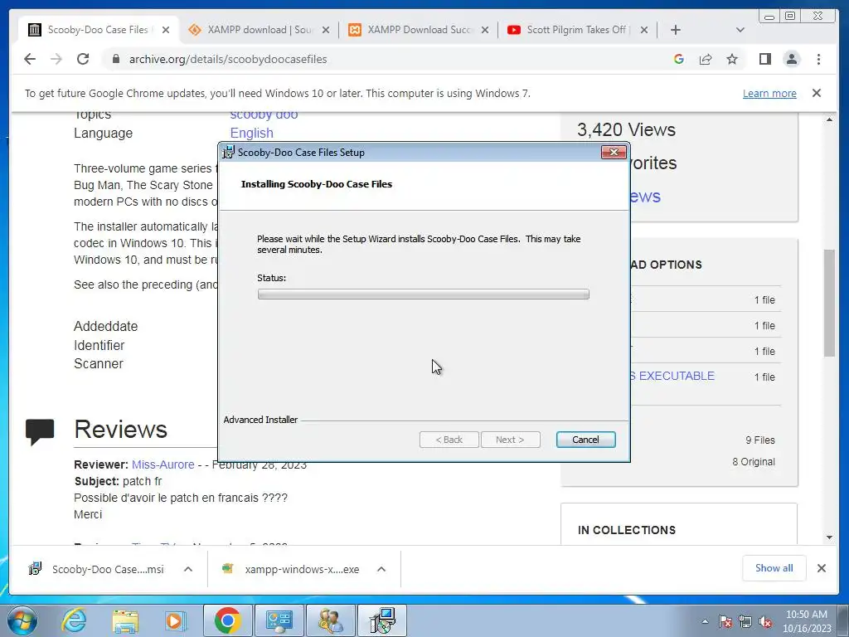The width and height of the screenshot is (849, 637).
Task: Show all downloads
Action: [774, 567]
